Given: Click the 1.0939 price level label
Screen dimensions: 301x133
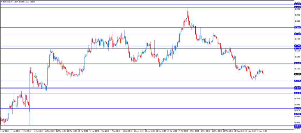Looking at the screenshot, I should coord(297,108).
